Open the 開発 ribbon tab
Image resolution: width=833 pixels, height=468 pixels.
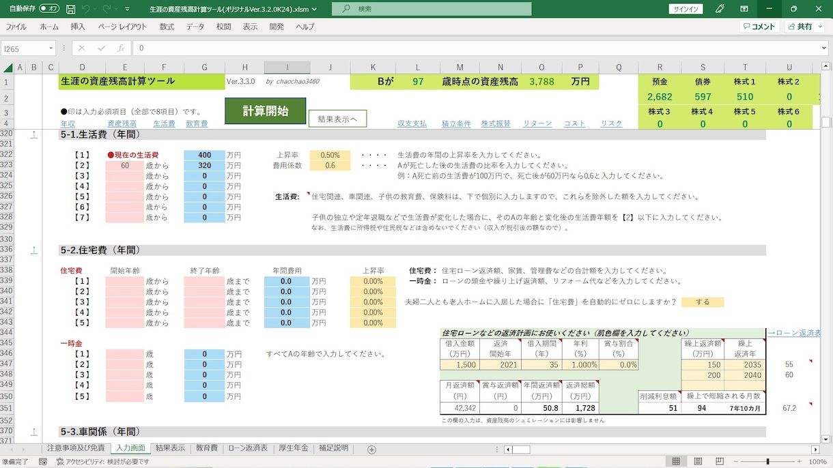pyautogui.click(x=277, y=27)
